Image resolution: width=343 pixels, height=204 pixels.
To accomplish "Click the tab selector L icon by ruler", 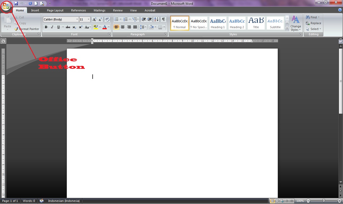I will [3, 41].
